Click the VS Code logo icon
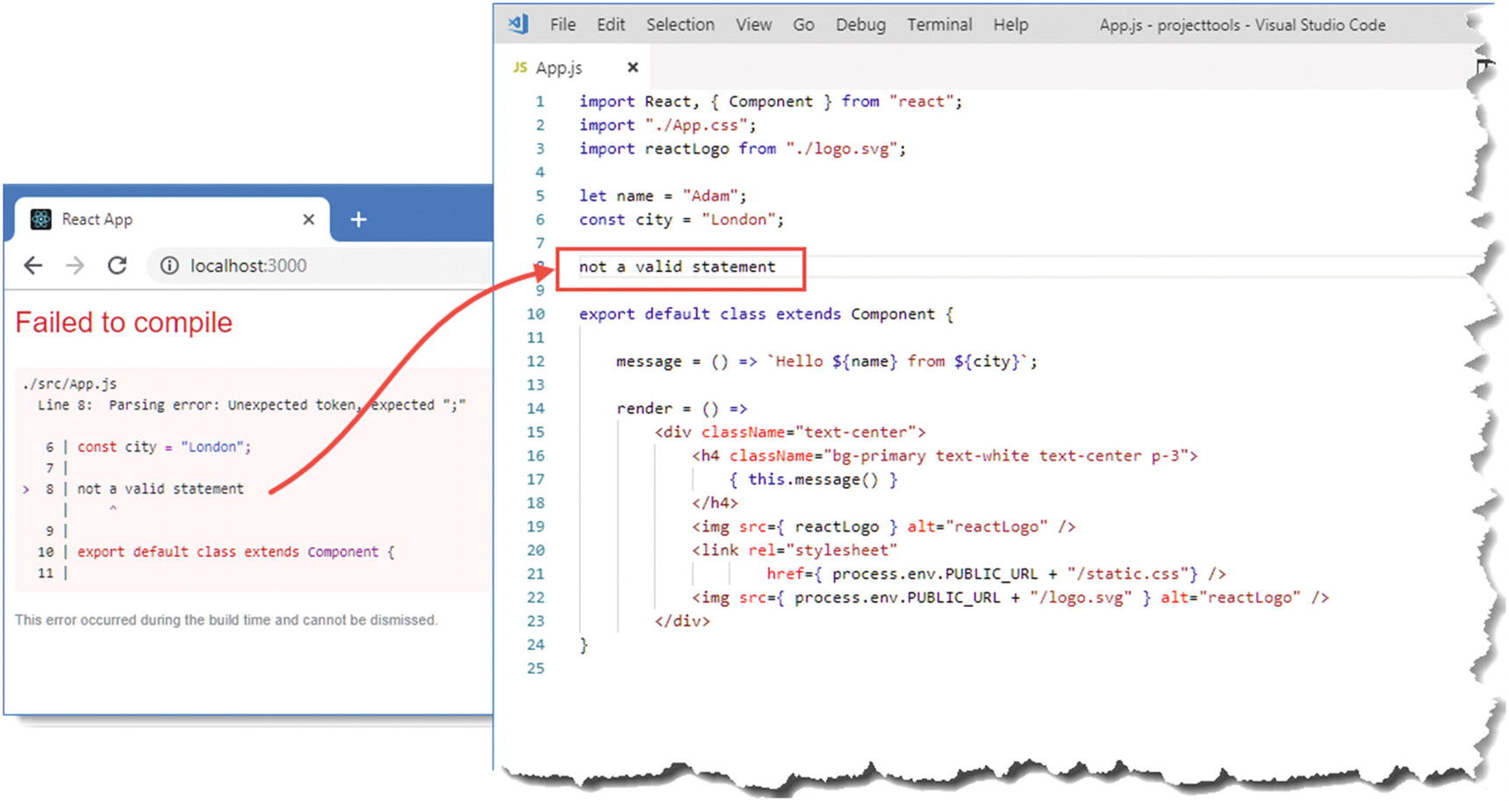The width and height of the screenshot is (1509, 801). coord(518,25)
